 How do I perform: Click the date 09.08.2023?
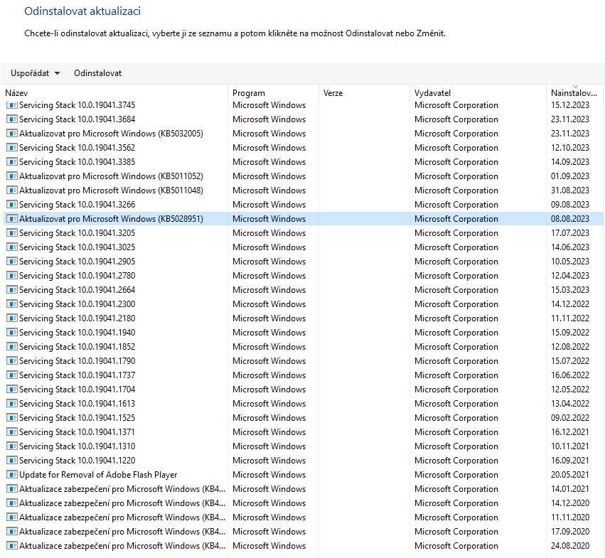[x=570, y=205]
